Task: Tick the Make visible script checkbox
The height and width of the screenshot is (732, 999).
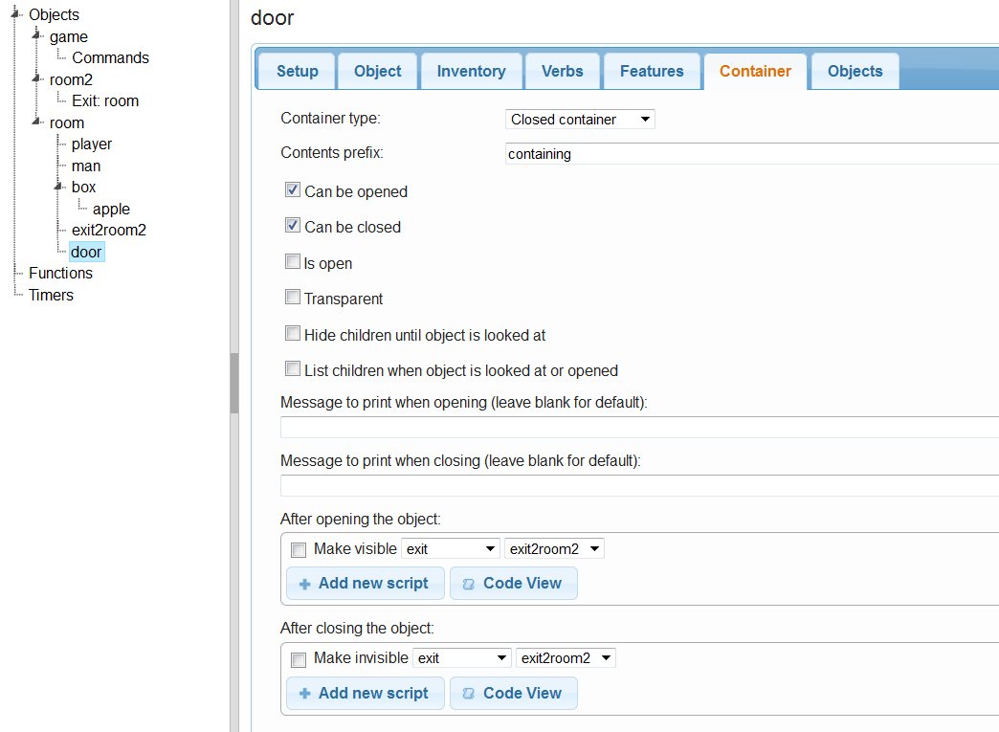Action: pos(299,549)
